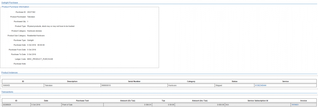Image resolution: width=318 pixels, height=107 pixels.
Task: Click the Transactions section heading
Action: click(7, 92)
